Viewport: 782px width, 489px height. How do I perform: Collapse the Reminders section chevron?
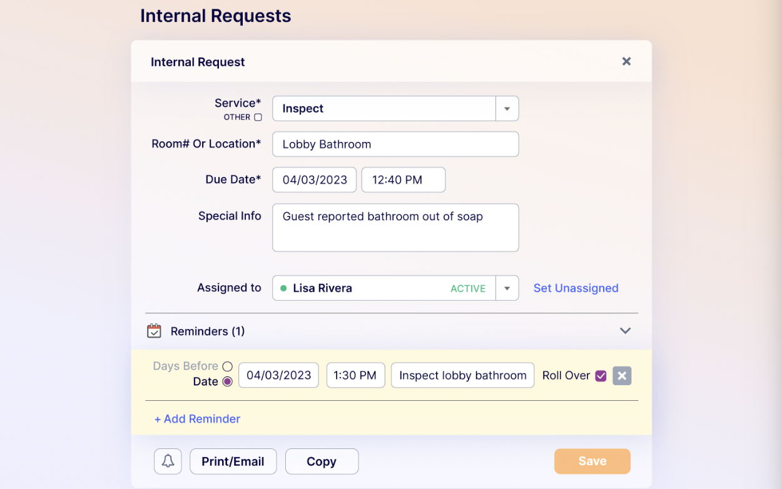tap(625, 331)
